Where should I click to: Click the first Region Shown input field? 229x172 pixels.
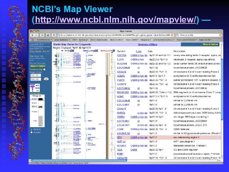(36, 75)
